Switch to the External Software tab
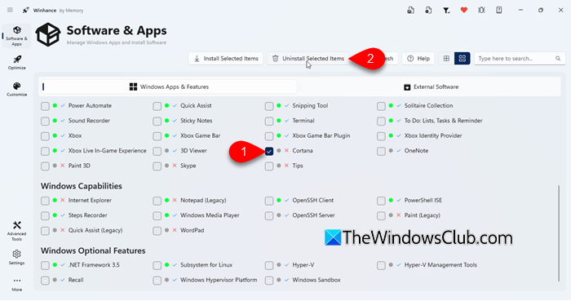571x301 pixels. (431, 86)
